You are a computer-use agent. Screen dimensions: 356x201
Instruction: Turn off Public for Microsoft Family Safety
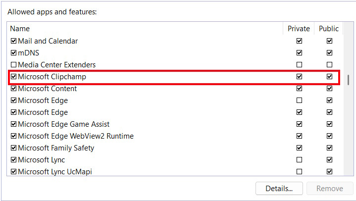(329, 148)
